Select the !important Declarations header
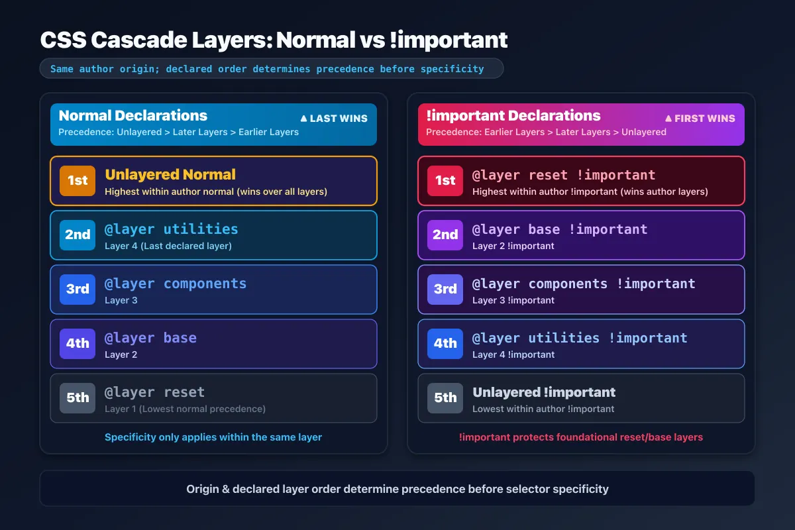The image size is (795, 530). pyautogui.click(x=581, y=125)
